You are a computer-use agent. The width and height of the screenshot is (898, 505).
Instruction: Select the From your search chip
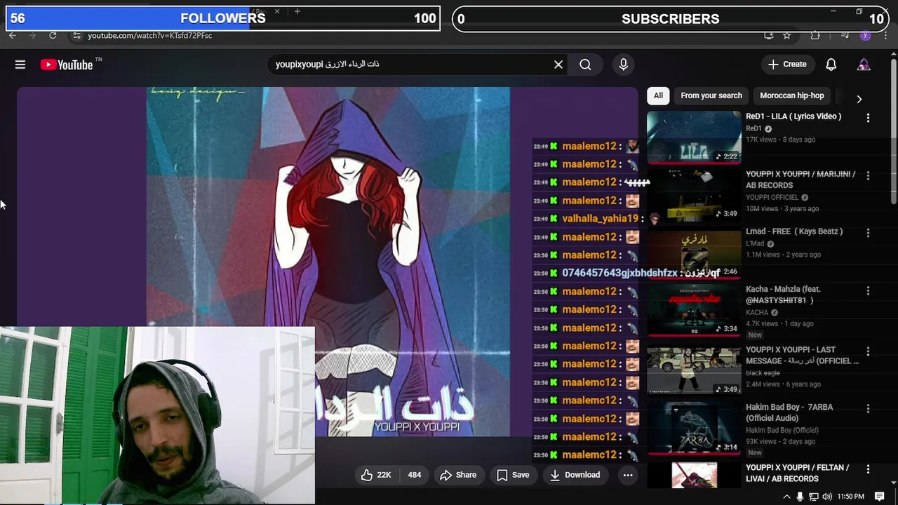[x=711, y=95]
